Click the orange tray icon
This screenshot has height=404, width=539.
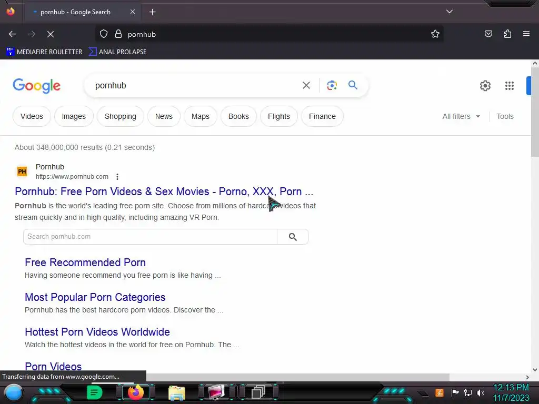pos(440,392)
